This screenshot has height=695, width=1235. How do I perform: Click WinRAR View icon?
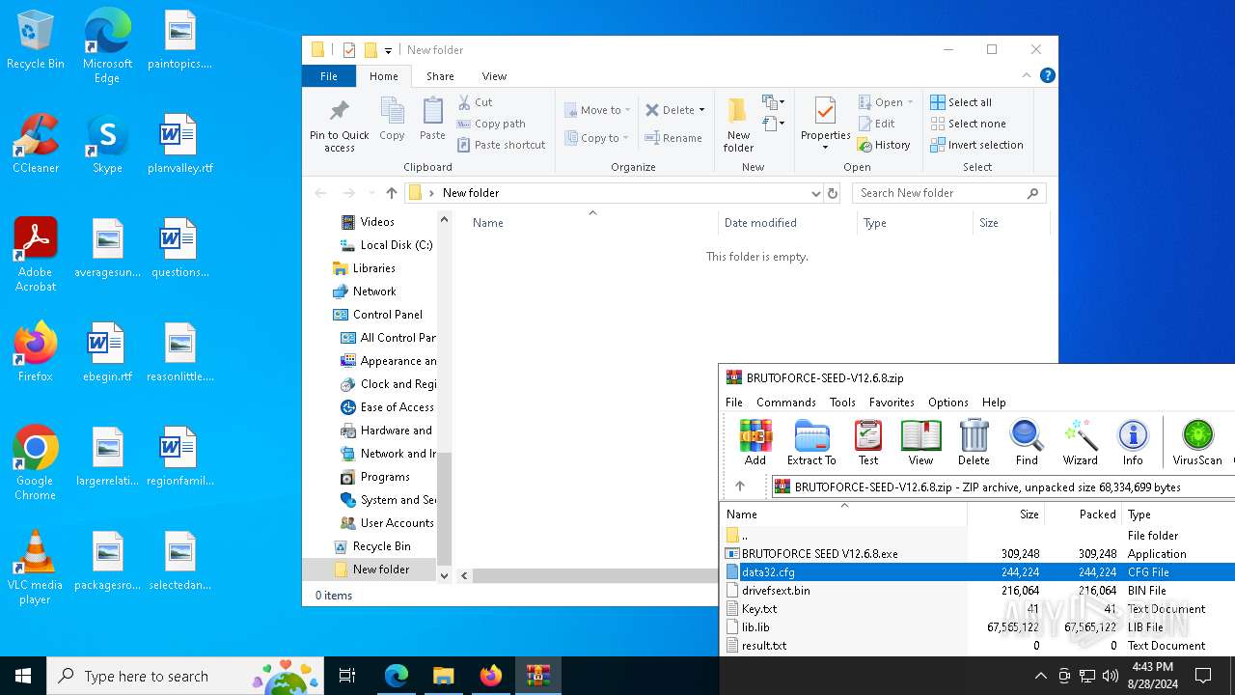[x=920, y=443]
